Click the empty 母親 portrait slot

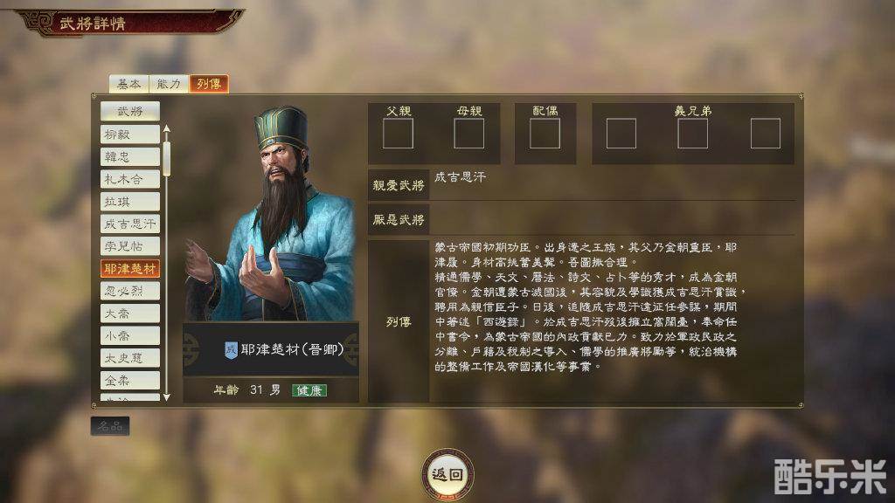468,134
